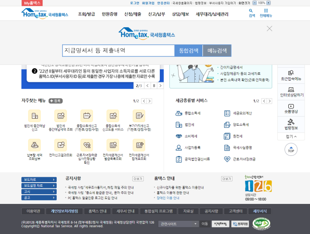Screen dimensions: 310x234
Task: Open 전자세금계산서 합계표조회 icon
Action: (x=139, y=145)
